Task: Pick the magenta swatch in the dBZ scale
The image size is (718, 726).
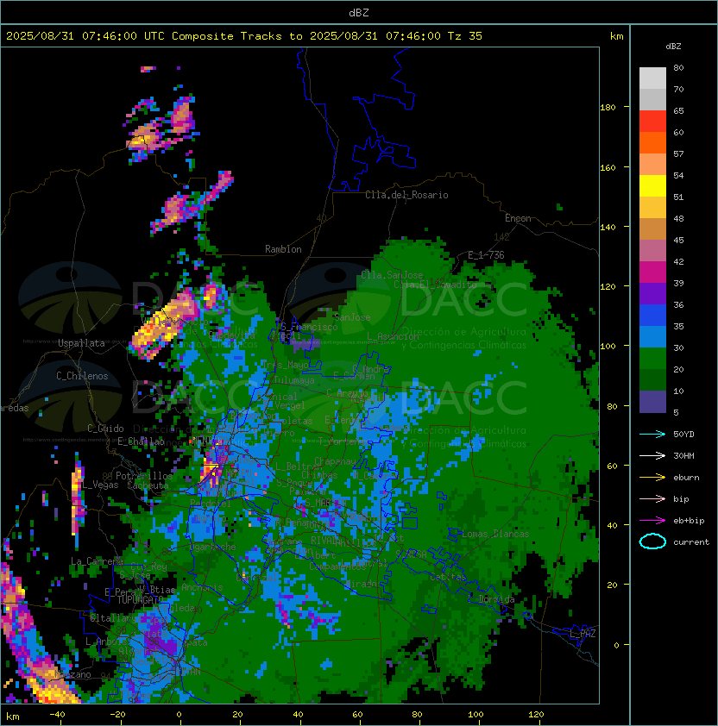Action: [x=652, y=272]
